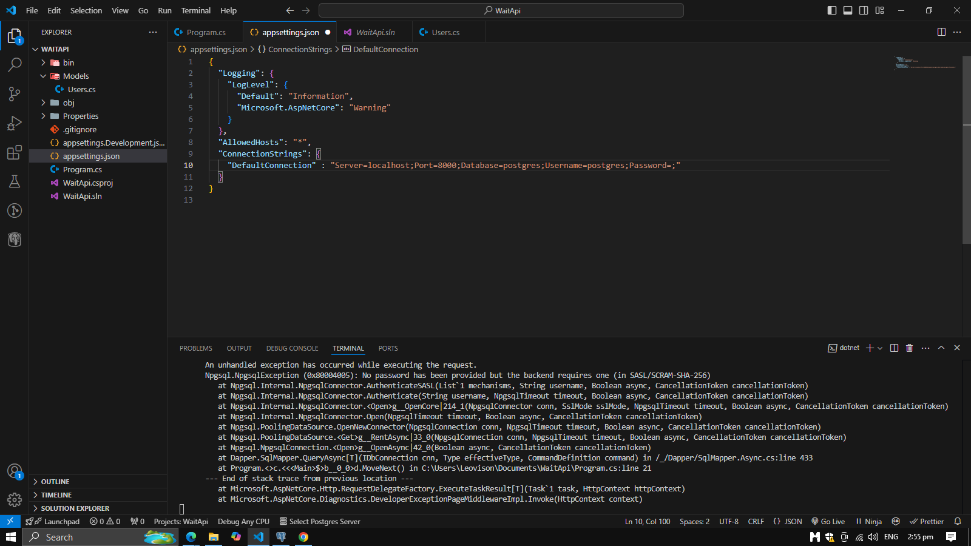This screenshot has width=971, height=546.
Task: Kill the terminal with trash icon
Action: pos(909,348)
